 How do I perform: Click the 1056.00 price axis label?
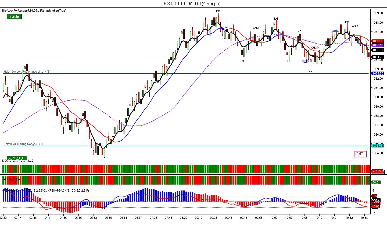coord(377,134)
